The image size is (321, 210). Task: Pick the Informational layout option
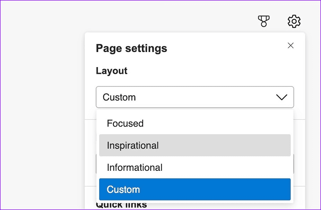tap(134, 167)
